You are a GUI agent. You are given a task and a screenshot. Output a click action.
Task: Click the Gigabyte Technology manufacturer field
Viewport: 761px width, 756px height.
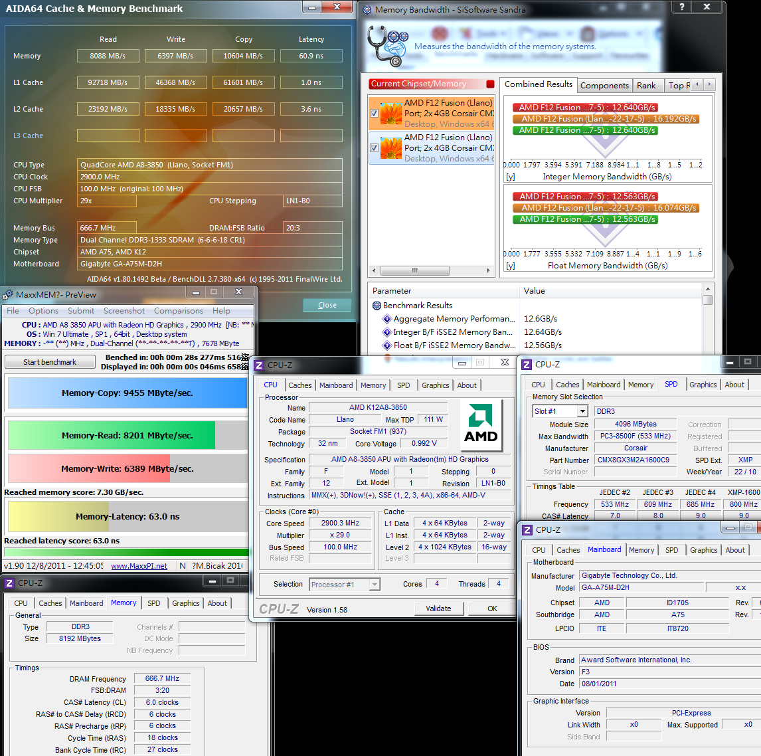(670, 575)
